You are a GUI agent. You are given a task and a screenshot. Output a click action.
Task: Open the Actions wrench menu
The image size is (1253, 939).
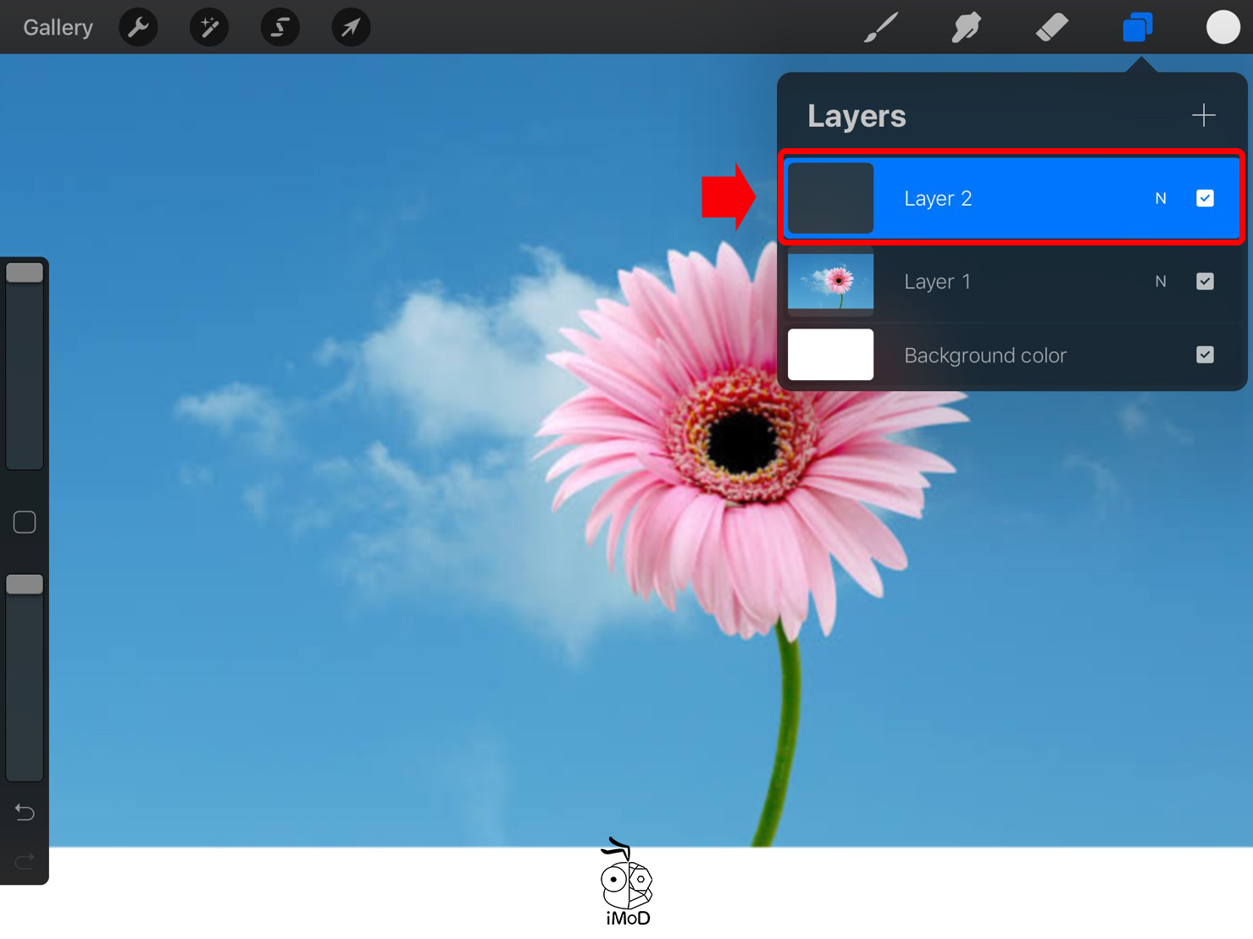pyautogui.click(x=138, y=28)
